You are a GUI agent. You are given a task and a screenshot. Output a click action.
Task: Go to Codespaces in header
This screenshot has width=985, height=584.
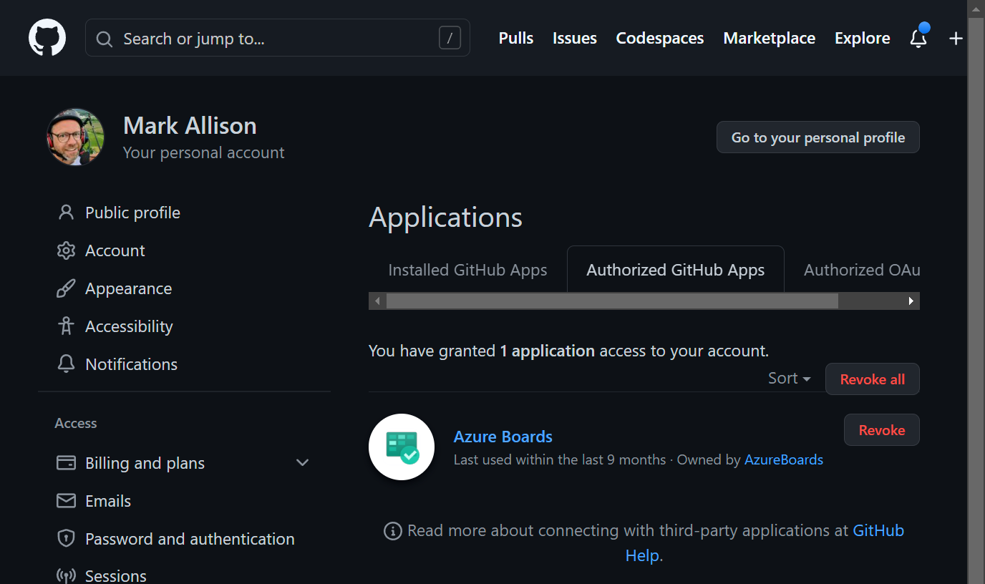point(660,39)
